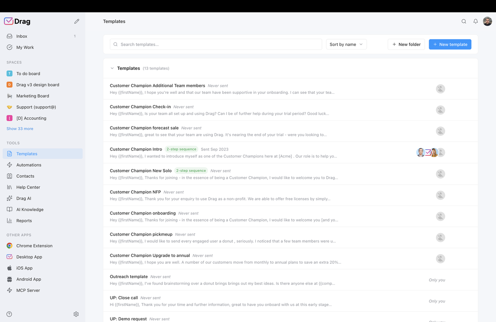The height and width of the screenshot is (322, 496).
Task: Click sharing avatar on Customer Champion Check-in row
Action: (441, 110)
